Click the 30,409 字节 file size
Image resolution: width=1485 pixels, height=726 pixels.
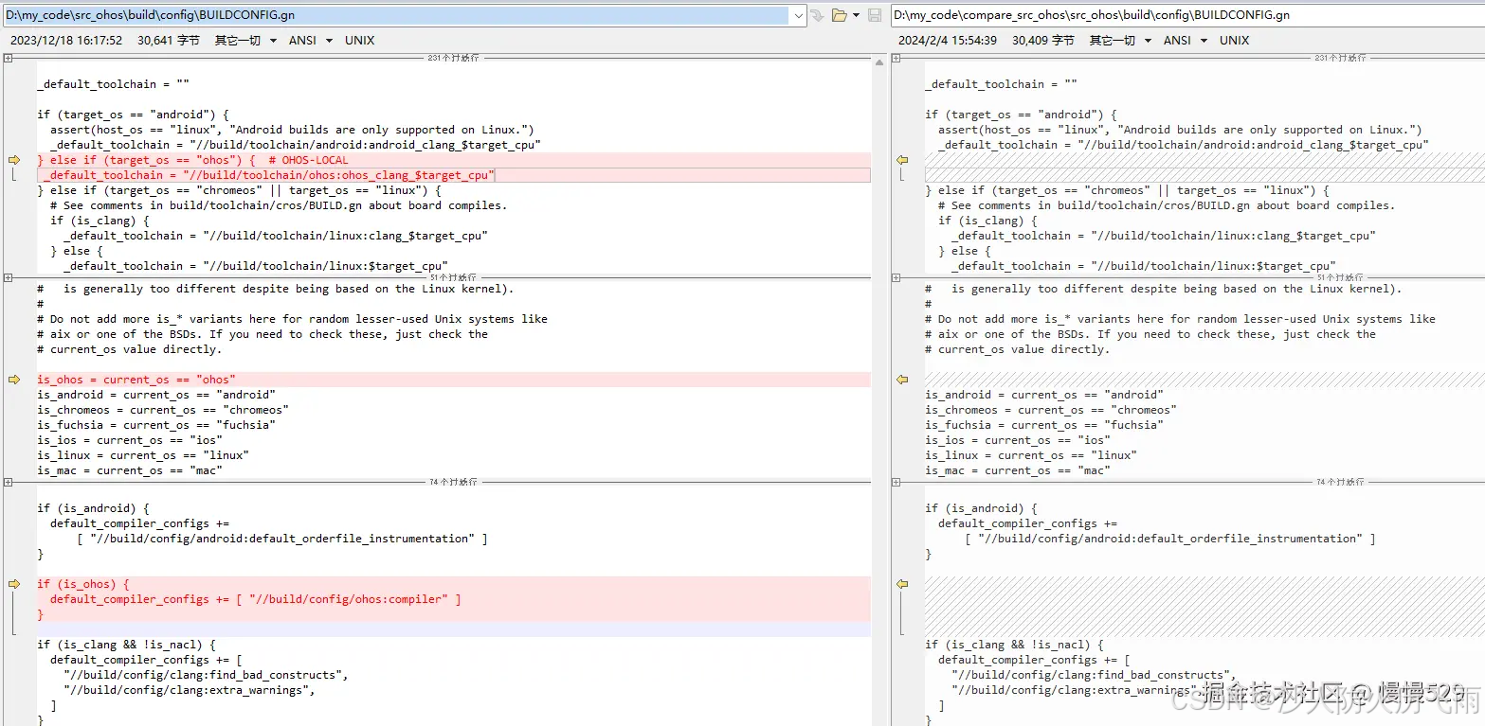tap(1043, 40)
